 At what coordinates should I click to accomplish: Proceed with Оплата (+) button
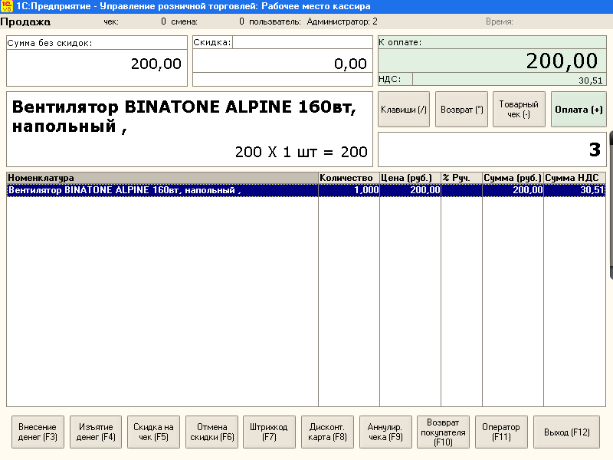(579, 110)
